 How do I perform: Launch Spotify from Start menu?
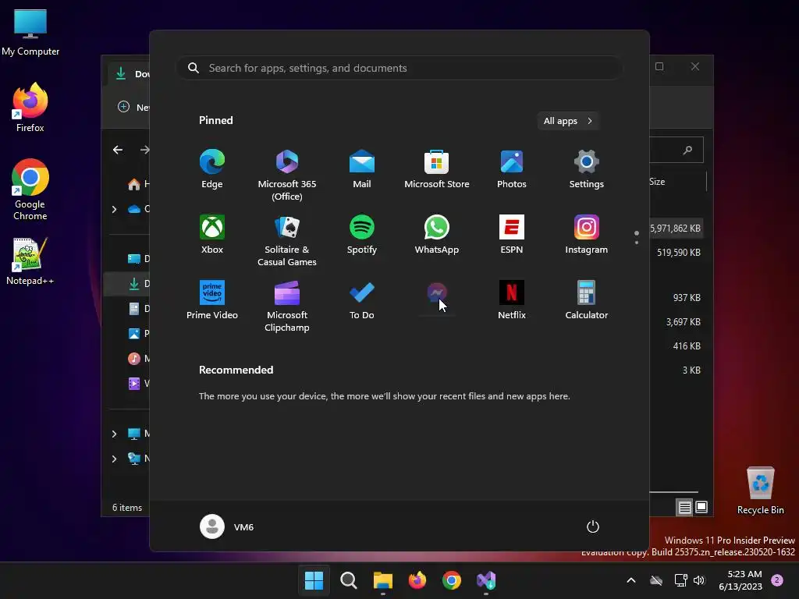362,235
